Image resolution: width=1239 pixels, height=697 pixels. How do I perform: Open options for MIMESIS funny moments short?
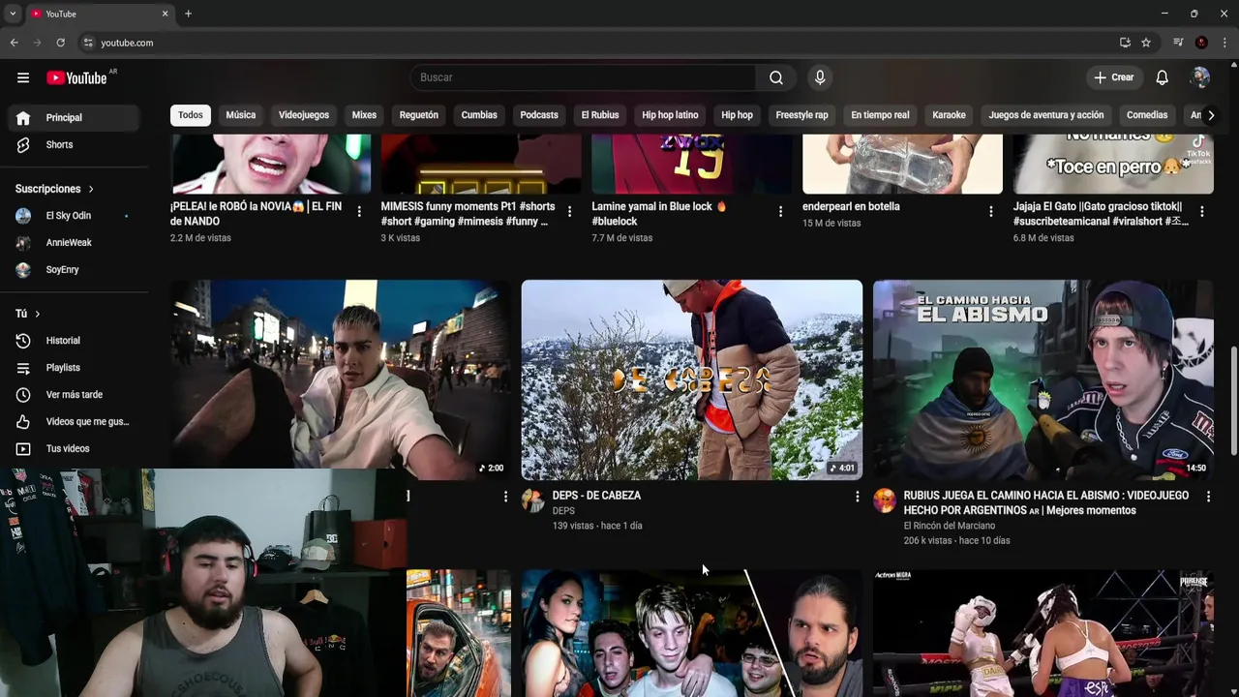[569, 211]
